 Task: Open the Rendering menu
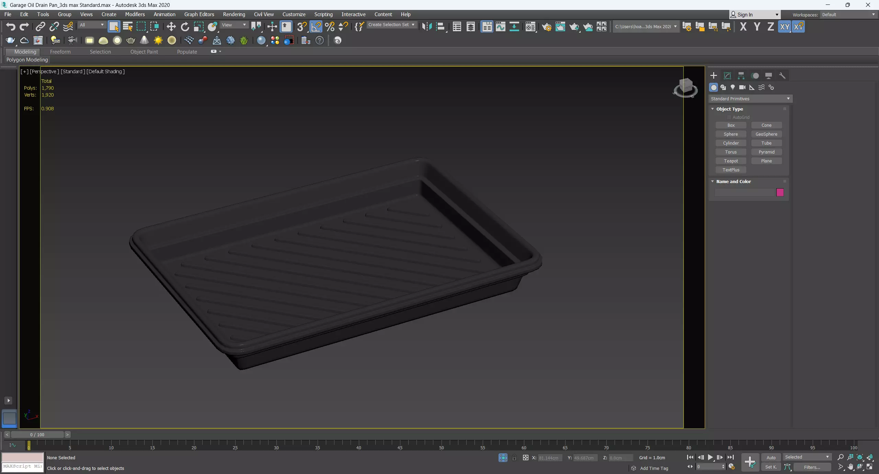(x=234, y=14)
